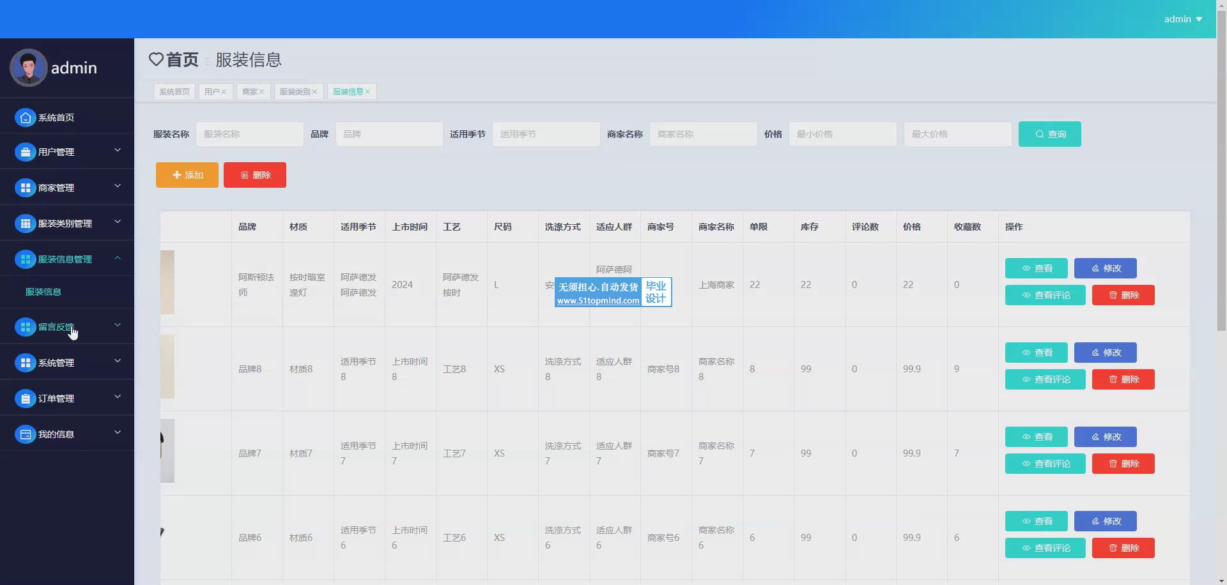Select the 服装信息 tab
This screenshot has height=585, width=1227.
click(351, 92)
